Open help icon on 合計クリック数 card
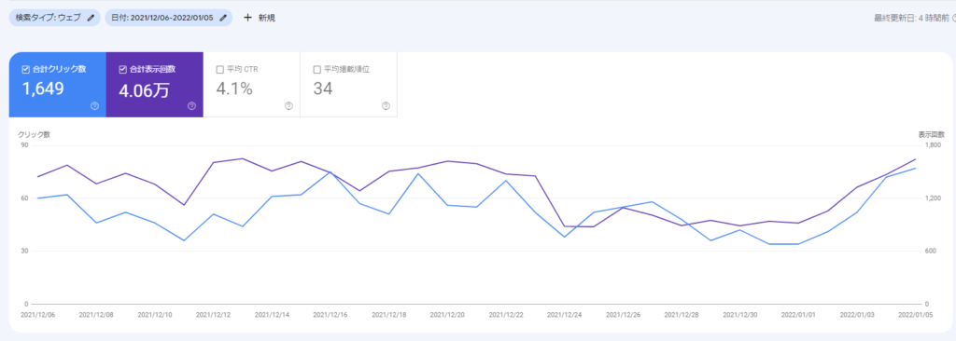 pyautogui.click(x=94, y=106)
